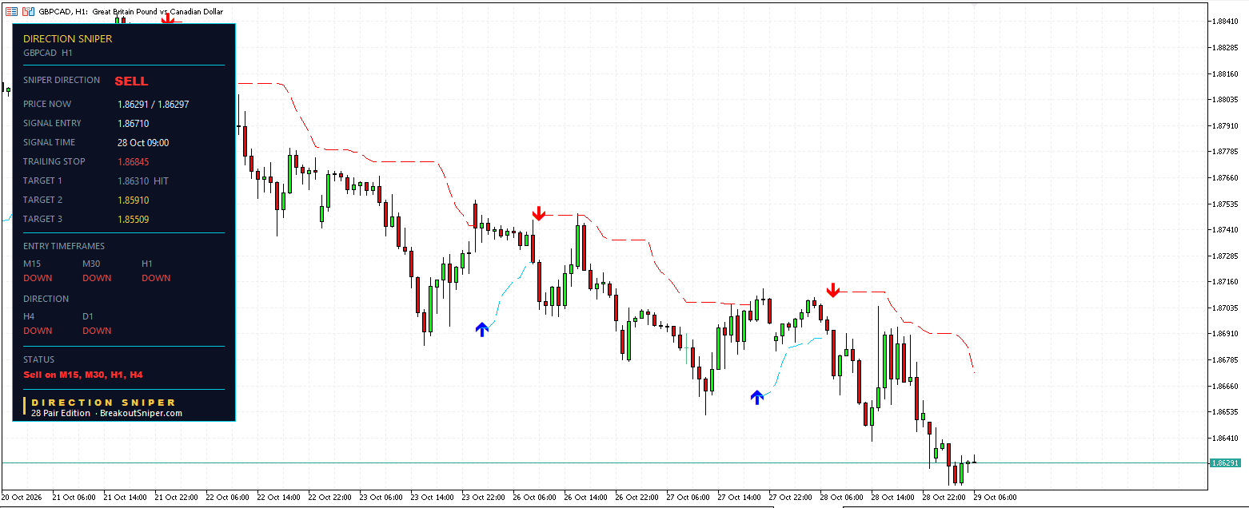
Task: Click the PRICE NOW label
Action: tap(47, 104)
